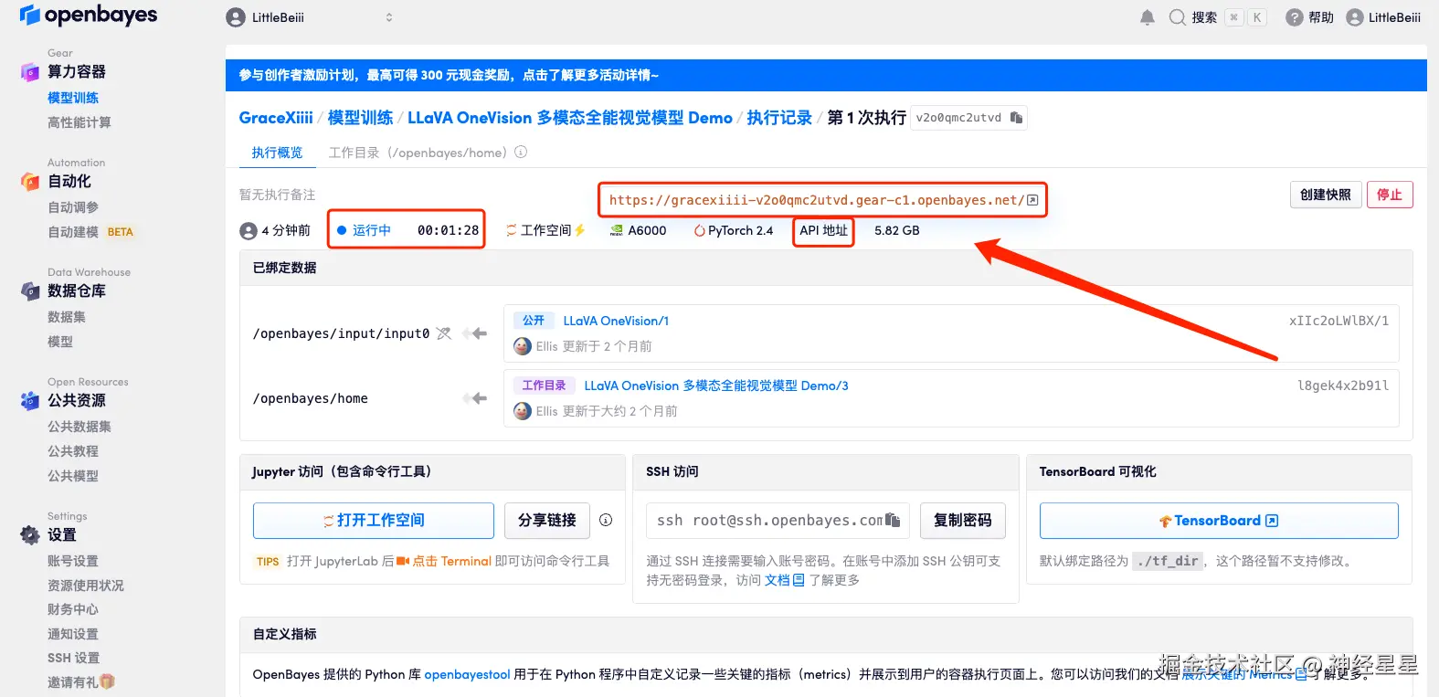Click info icon beside 分享链接

606,520
